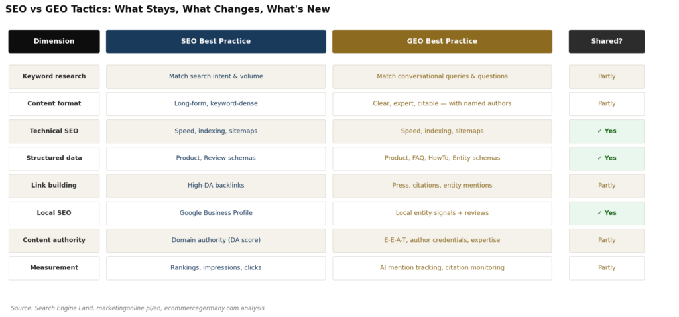Image resolution: width=679 pixels, height=317 pixels.
Task: Select the Local SEO dimension cell
Action: (x=54, y=213)
